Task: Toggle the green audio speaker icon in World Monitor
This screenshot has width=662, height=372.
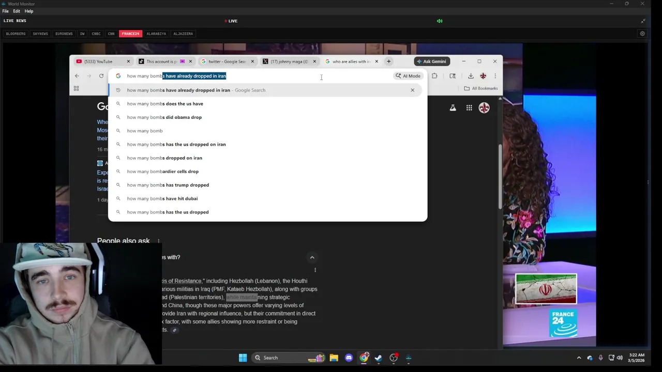Action: 440,21
